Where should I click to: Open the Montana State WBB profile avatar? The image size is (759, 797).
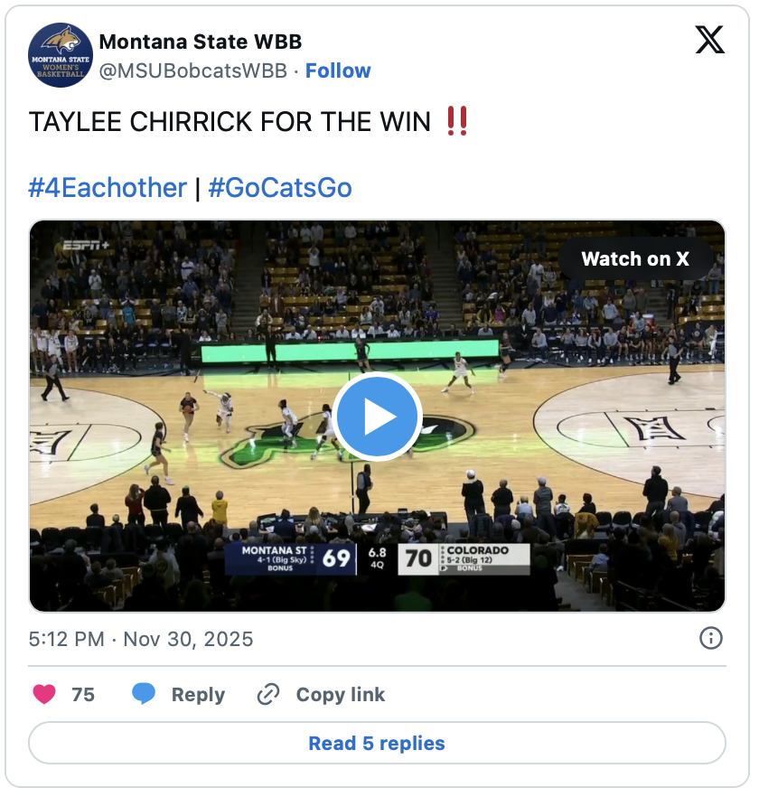[x=61, y=55]
